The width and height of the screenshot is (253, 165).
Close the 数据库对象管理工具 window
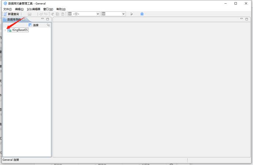click(x=246, y=3)
